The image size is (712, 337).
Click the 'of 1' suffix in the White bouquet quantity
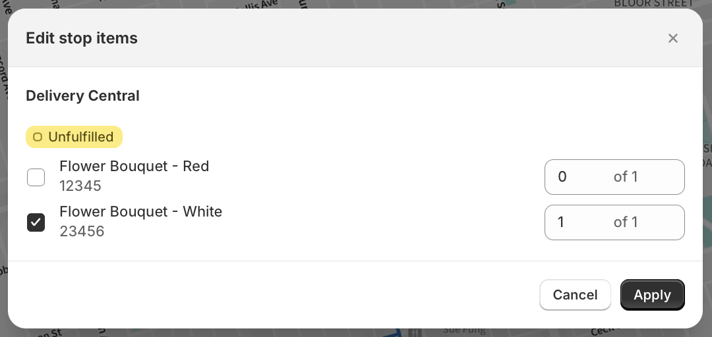626,222
